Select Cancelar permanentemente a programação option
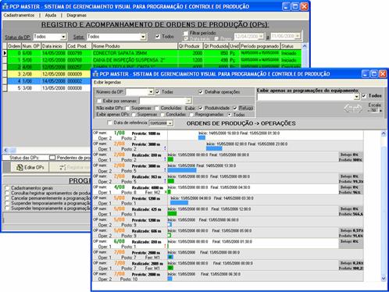 (7, 198)
